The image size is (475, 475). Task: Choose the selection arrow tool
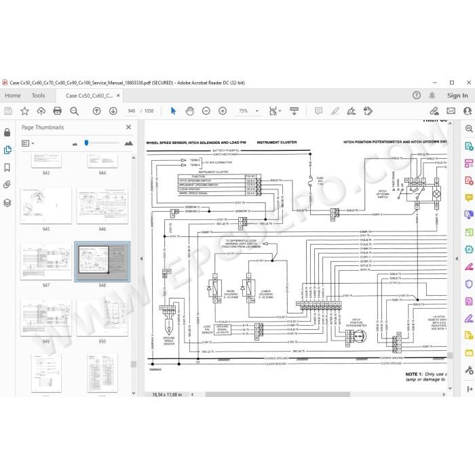coord(173,111)
